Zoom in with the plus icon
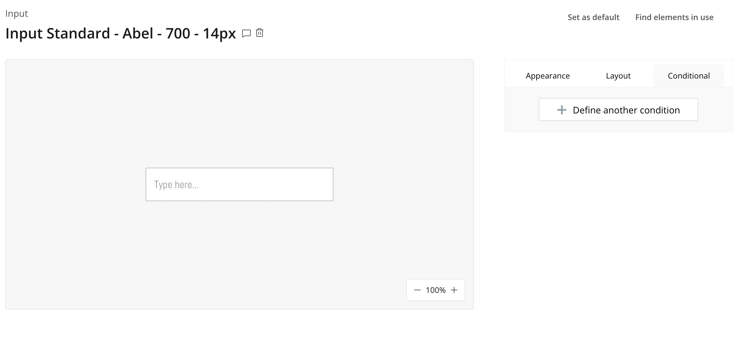This screenshot has height=357, width=738. (454, 290)
